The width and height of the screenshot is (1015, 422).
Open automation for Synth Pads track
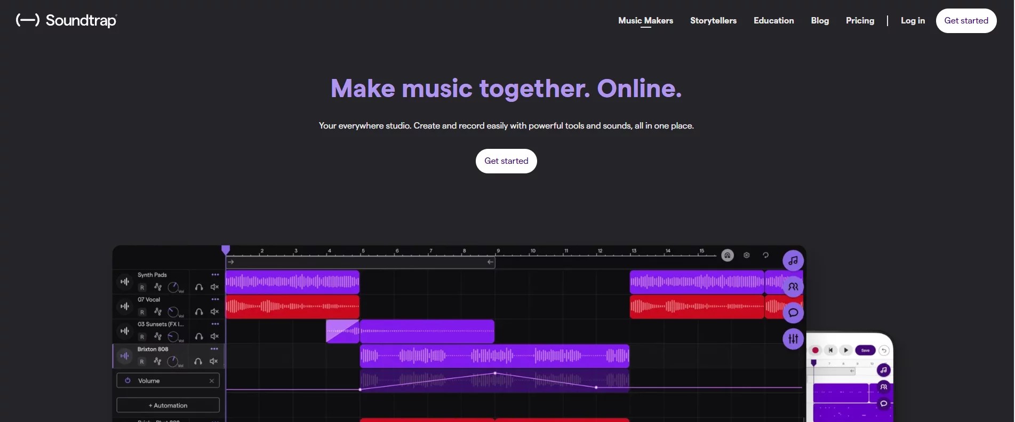pos(158,287)
